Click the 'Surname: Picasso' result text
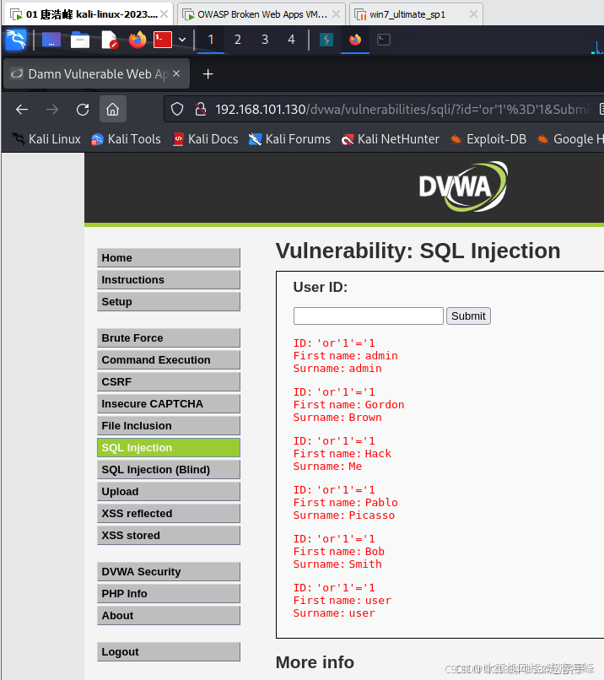This screenshot has height=680, width=604. coord(344,515)
